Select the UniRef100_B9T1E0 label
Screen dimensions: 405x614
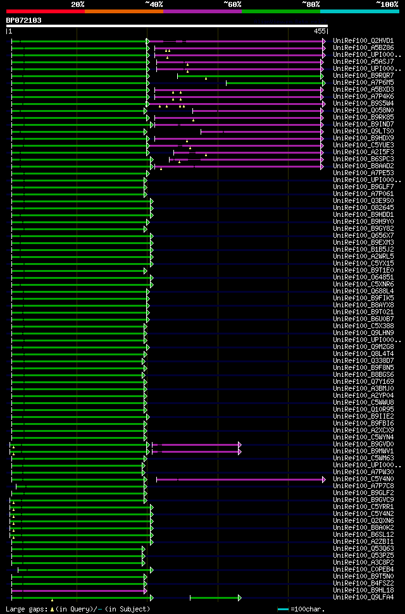[363, 270]
